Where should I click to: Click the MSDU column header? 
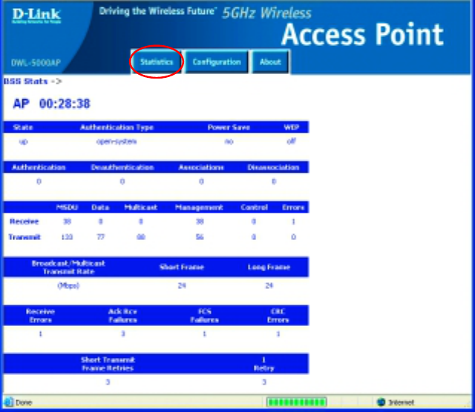[x=68, y=207]
